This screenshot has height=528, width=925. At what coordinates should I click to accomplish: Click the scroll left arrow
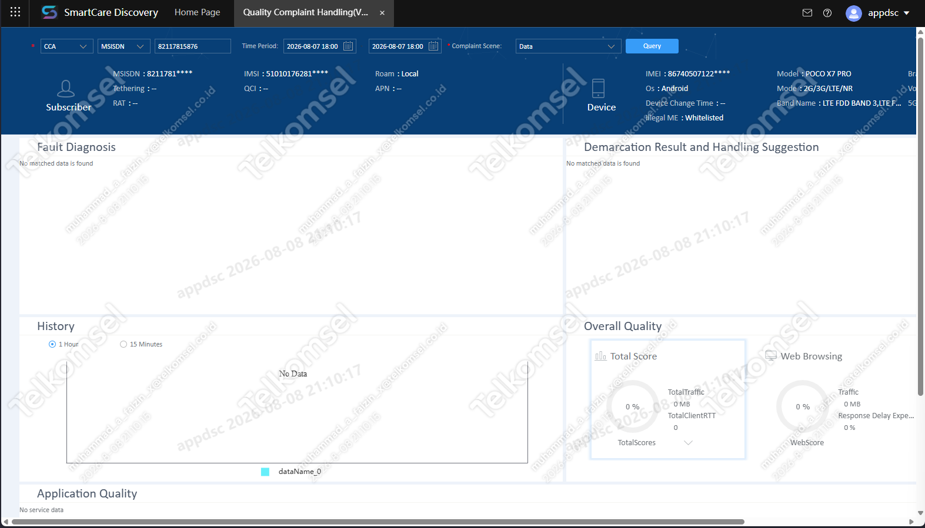tap(5, 522)
